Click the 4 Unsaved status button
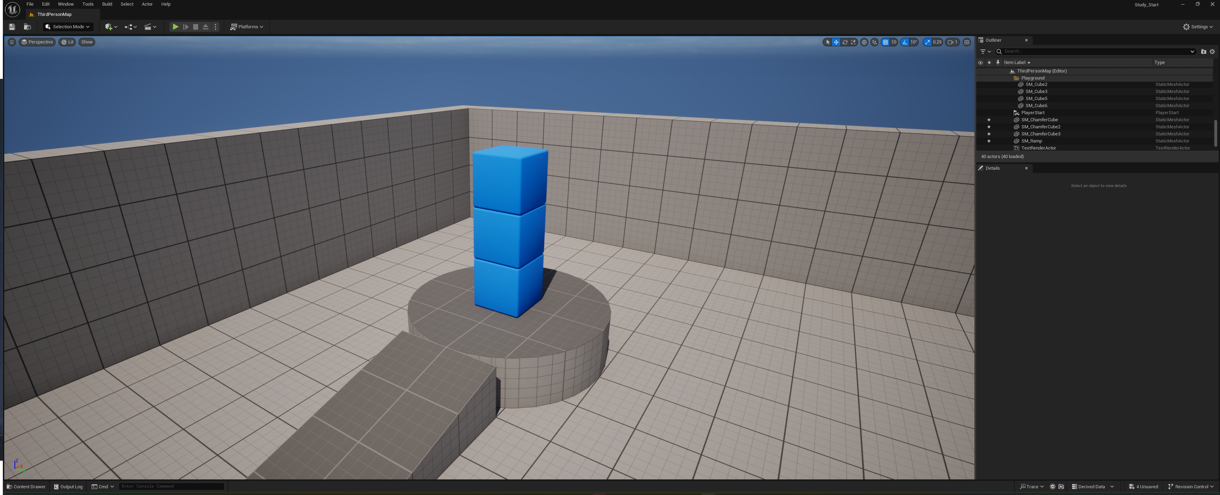This screenshot has height=495, width=1220. pyautogui.click(x=1143, y=487)
